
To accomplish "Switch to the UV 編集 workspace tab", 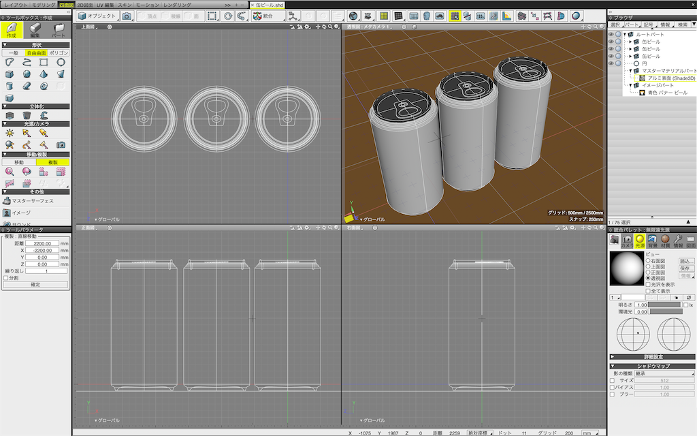I will (106, 5).
